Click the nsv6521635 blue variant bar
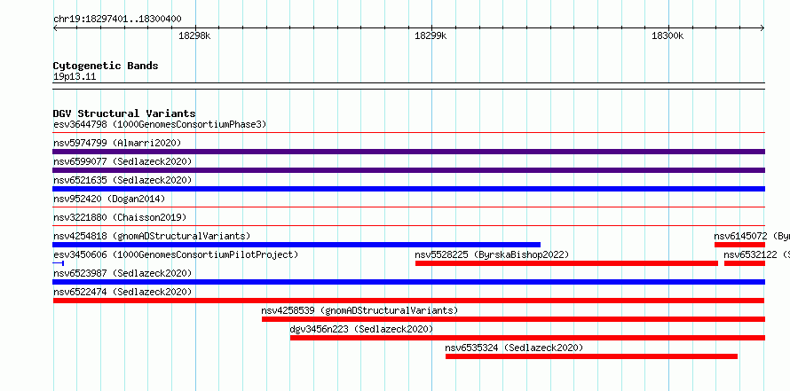790x391 pixels. pyautogui.click(x=408, y=189)
